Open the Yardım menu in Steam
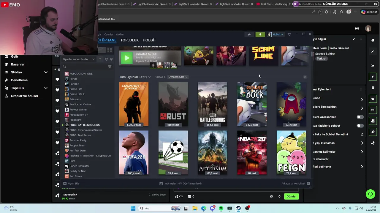 tap(120, 34)
